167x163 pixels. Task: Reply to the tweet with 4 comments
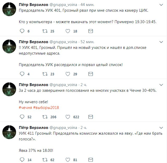tap(22, 74)
